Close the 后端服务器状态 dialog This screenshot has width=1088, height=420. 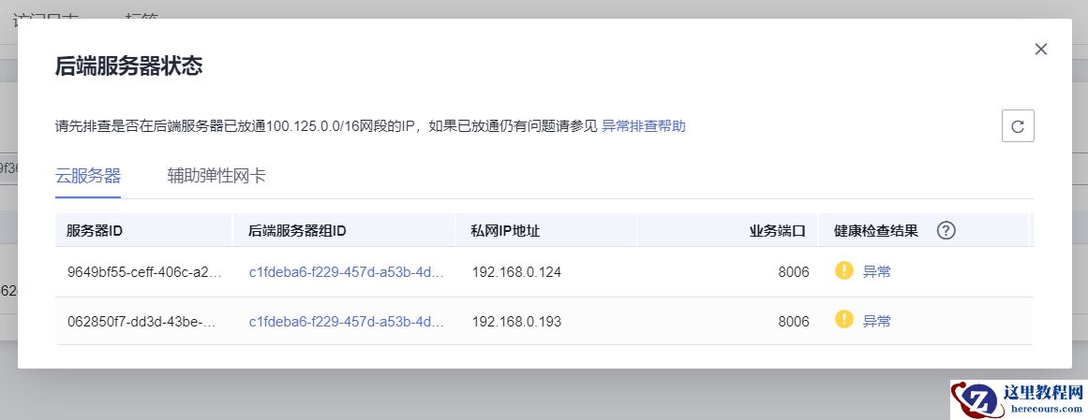click(1040, 50)
